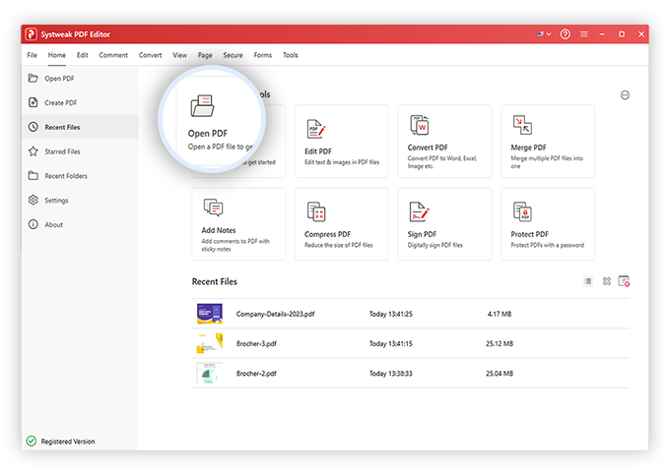The width and height of the screenshot is (668, 476).
Task: Open the Tools menu
Action: coord(290,55)
